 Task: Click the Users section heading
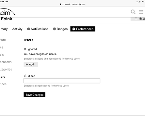28,40
